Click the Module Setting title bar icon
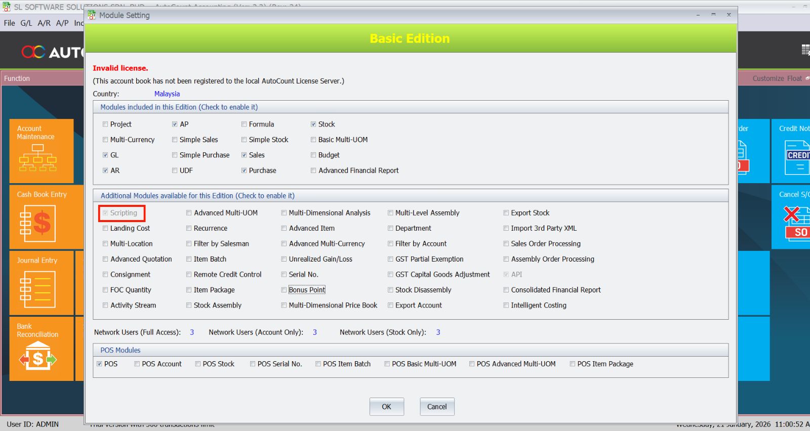The image size is (810, 431). (92, 15)
